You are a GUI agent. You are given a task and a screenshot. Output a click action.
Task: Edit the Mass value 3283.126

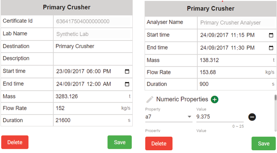click(x=93, y=97)
